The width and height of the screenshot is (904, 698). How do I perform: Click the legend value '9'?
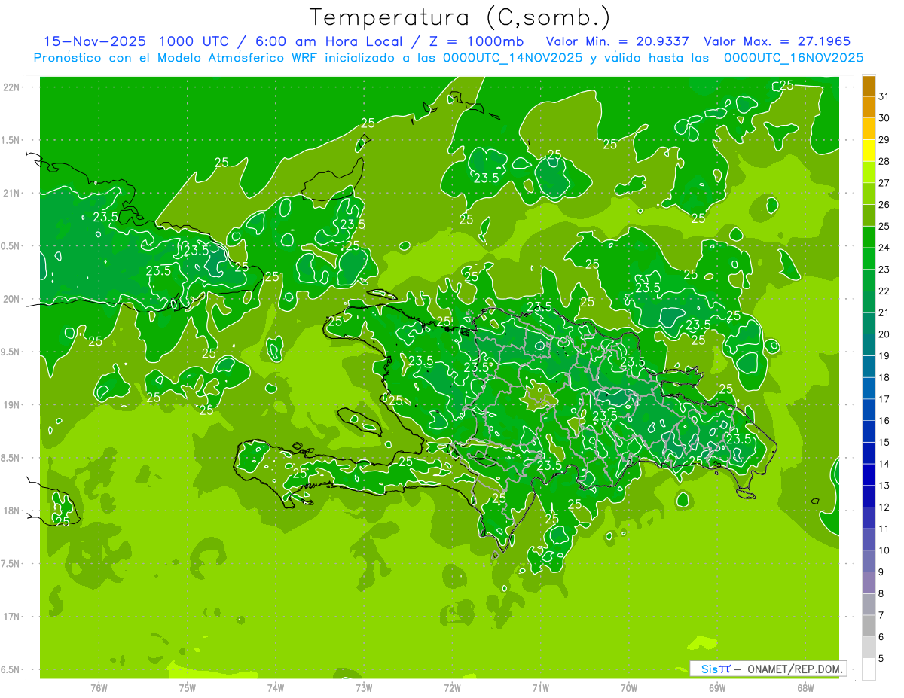[x=881, y=572]
